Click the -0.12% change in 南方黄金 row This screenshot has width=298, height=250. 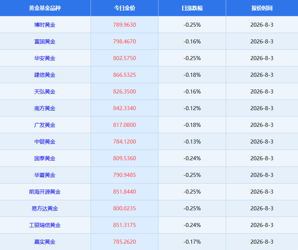(192, 108)
